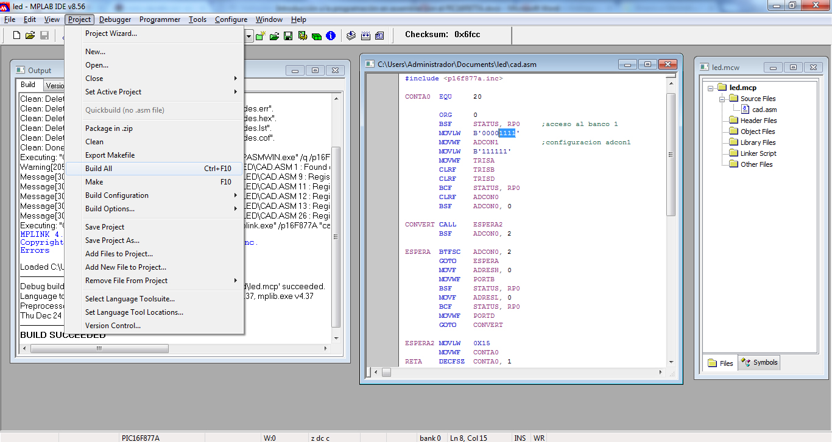Open the Tools menu
Image resolution: width=832 pixels, height=442 pixels.
[x=197, y=19]
